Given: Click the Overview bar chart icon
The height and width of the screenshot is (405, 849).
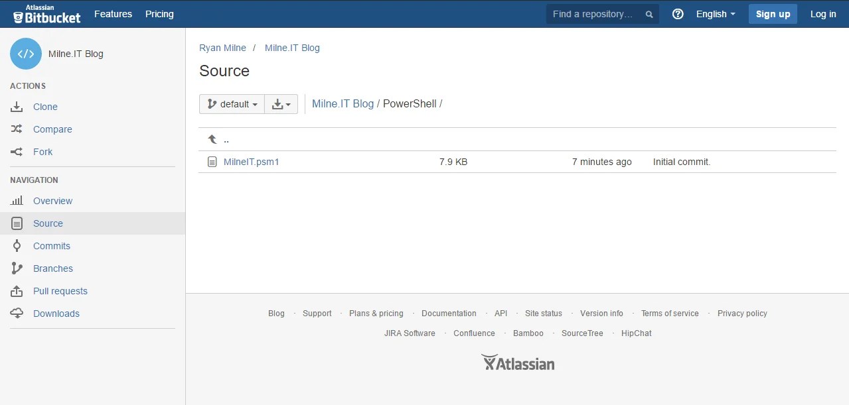Looking at the screenshot, I should click(x=17, y=201).
